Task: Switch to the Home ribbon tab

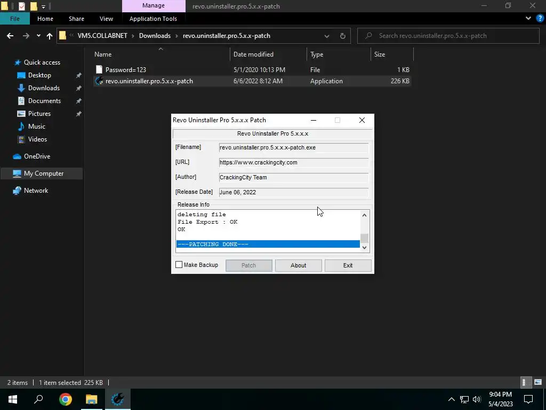Action: (x=45, y=19)
